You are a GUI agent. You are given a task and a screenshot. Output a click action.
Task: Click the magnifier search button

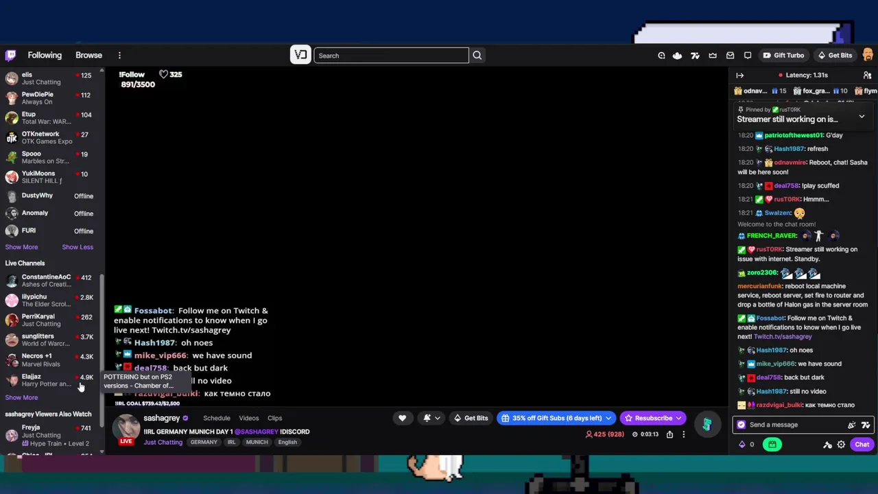pos(477,56)
